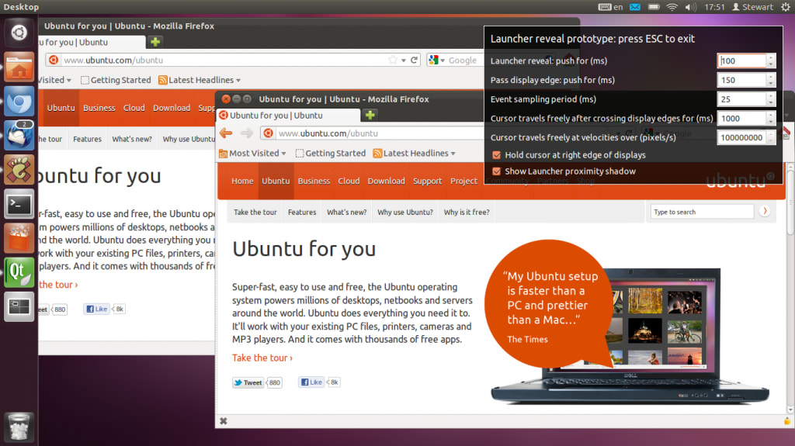
Task: Expand Latest Headlines in front Firefox
Action: point(415,153)
